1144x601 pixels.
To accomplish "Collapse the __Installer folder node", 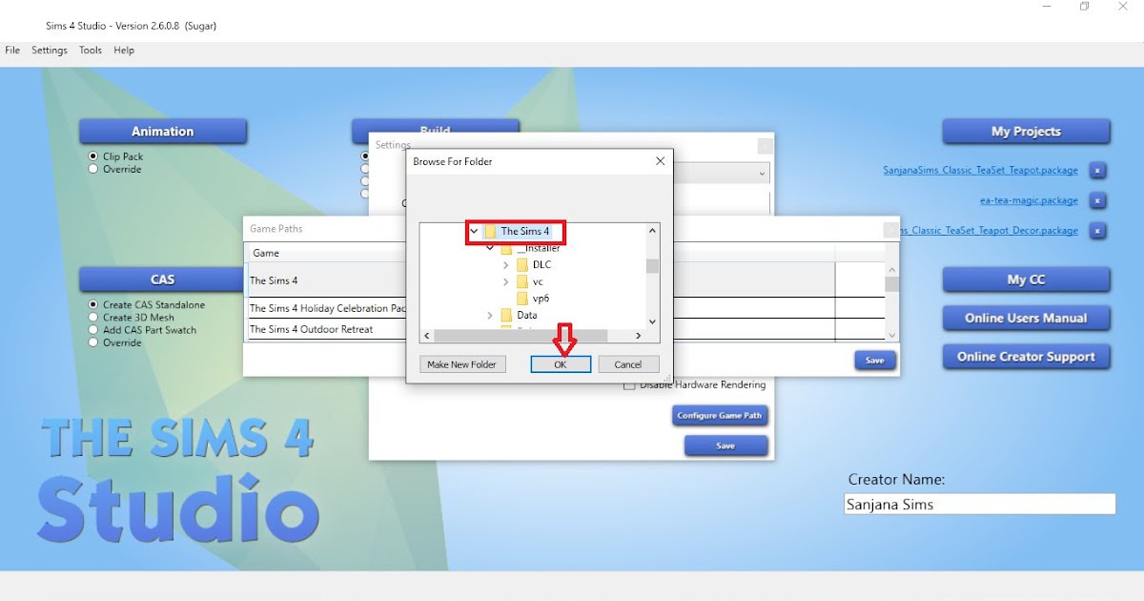I will coord(490,248).
